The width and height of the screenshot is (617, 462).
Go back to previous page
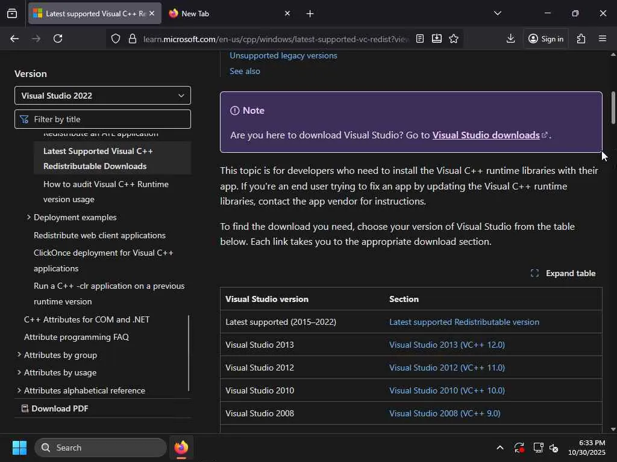14,38
